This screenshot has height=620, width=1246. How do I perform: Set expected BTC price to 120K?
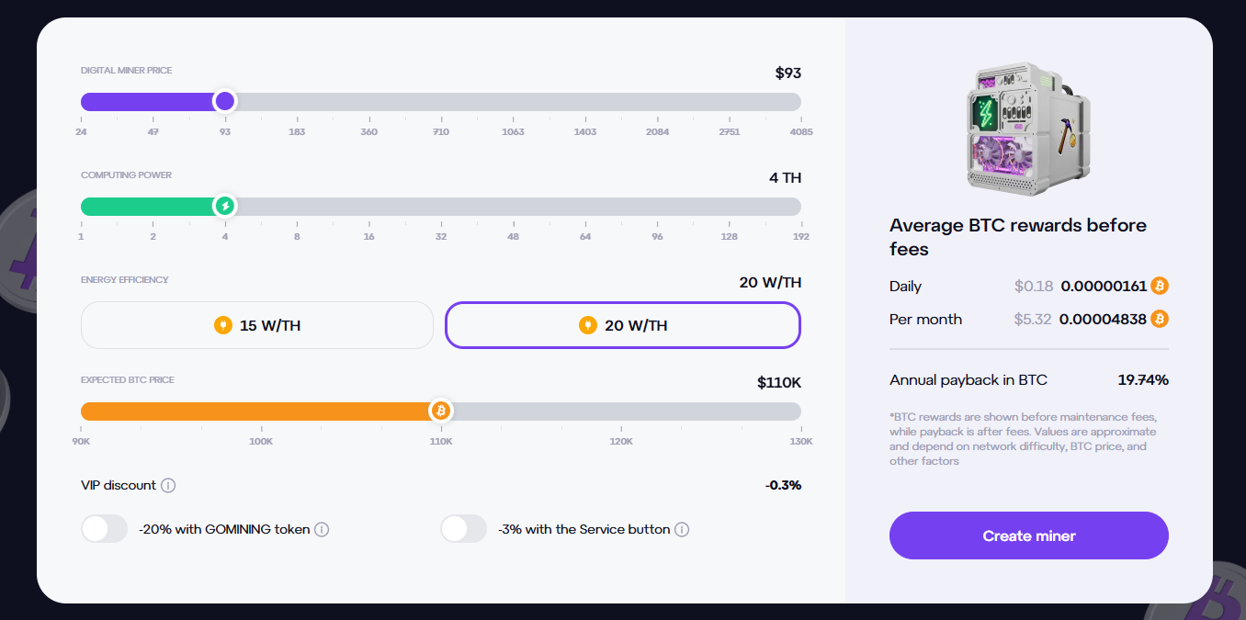coord(621,411)
